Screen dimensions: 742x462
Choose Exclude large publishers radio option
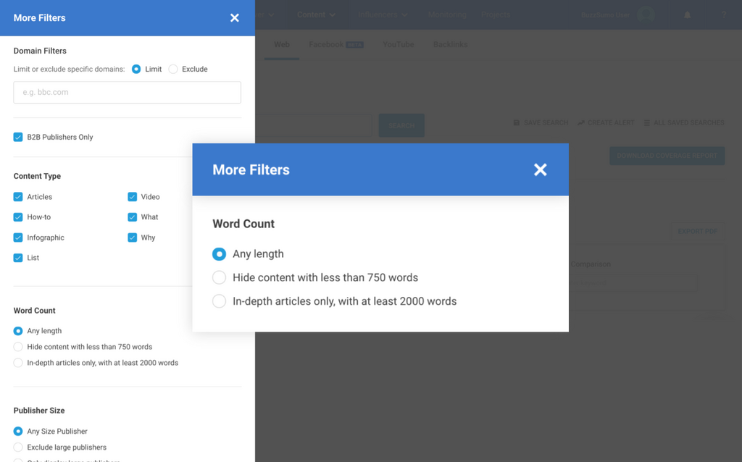18,448
